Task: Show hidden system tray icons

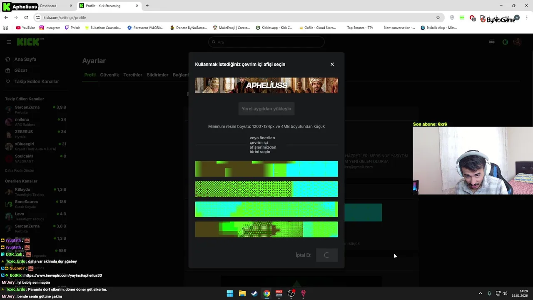Action: point(480,293)
